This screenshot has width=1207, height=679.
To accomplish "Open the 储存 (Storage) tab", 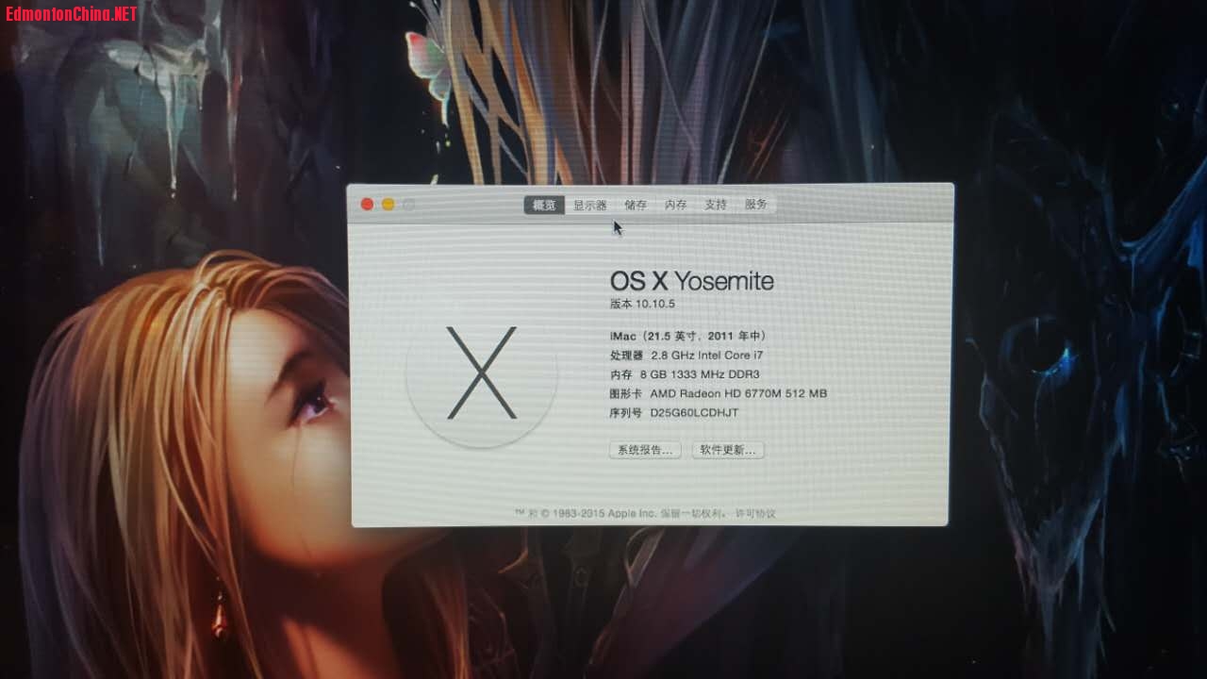I will click(x=636, y=205).
